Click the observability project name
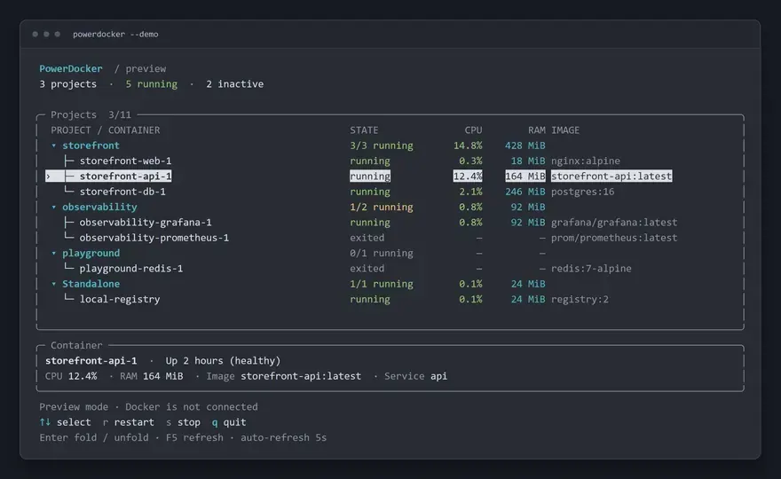 (99, 208)
